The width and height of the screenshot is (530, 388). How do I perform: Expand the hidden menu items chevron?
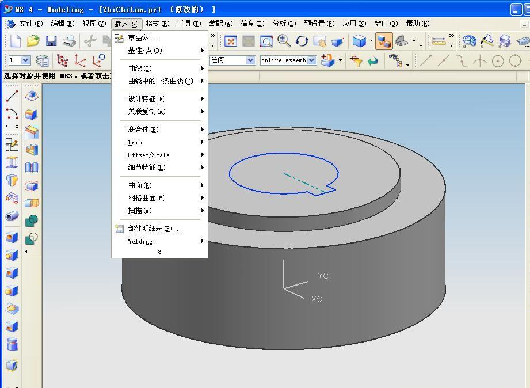[x=159, y=252]
